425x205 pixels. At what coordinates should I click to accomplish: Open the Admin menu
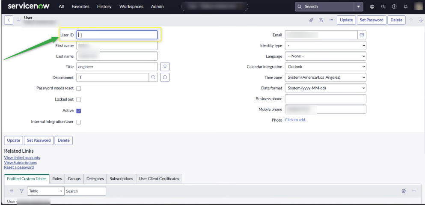point(157,6)
